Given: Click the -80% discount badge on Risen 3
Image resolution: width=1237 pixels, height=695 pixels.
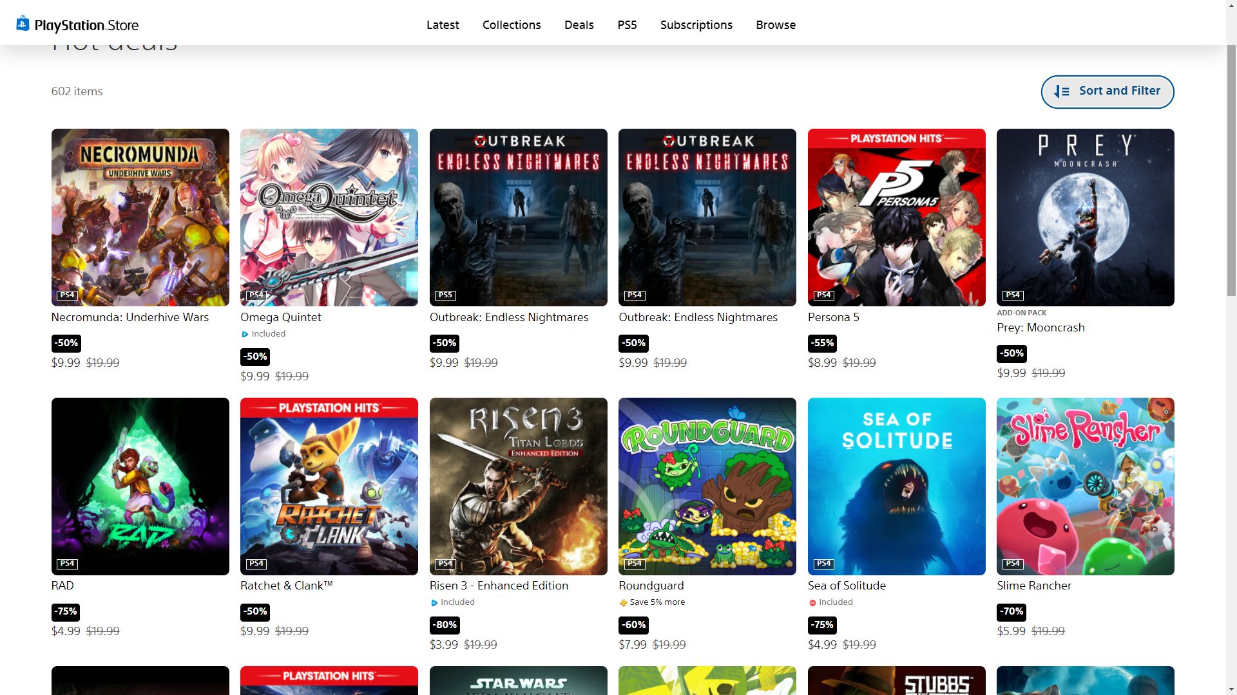Looking at the screenshot, I should (x=445, y=625).
